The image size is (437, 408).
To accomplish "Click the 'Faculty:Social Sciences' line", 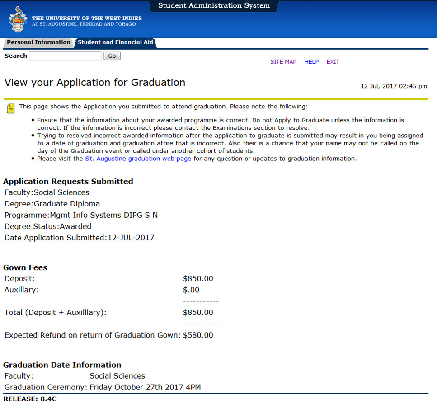I will [x=47, y=192].
